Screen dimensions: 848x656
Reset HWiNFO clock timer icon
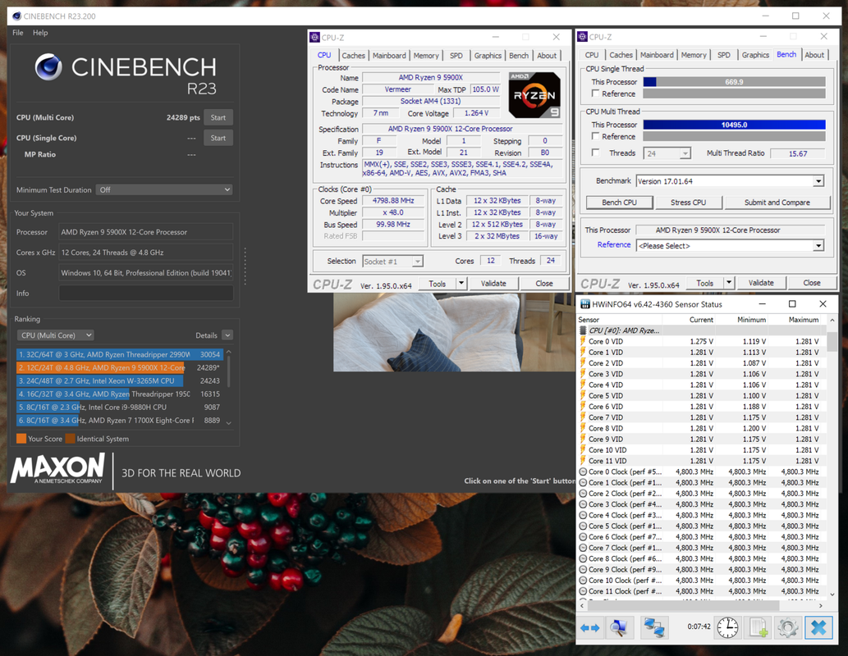(727, 627)
